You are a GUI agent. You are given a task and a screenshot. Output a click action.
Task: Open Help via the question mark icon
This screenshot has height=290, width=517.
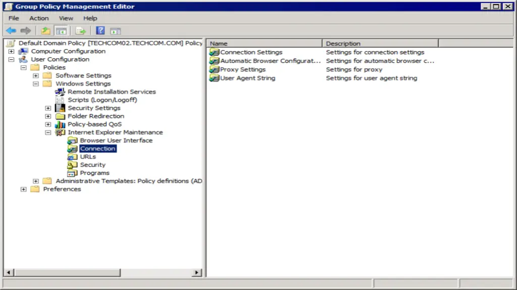100,31
